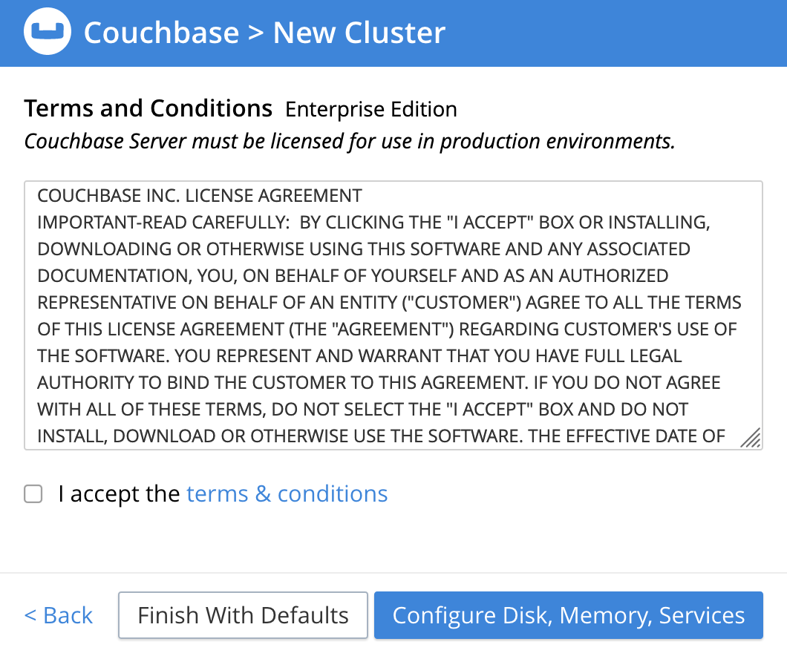Image resolution: width=787 pixels, height=656 pixels.
Task: Open the terms & conditions link
Action: (x=287, y=494)
